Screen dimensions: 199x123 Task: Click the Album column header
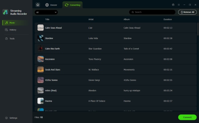click(x=127, y=19)
